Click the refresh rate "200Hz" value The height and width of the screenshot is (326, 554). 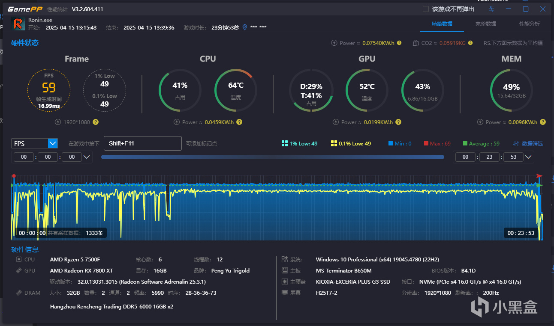click(x=491, y=293)
